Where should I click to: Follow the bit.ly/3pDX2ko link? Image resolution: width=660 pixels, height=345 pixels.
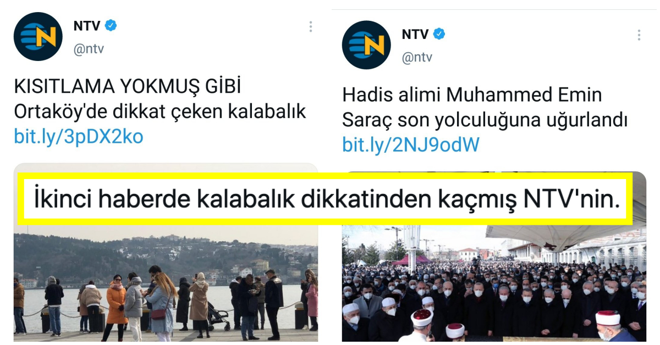(79, 137)
